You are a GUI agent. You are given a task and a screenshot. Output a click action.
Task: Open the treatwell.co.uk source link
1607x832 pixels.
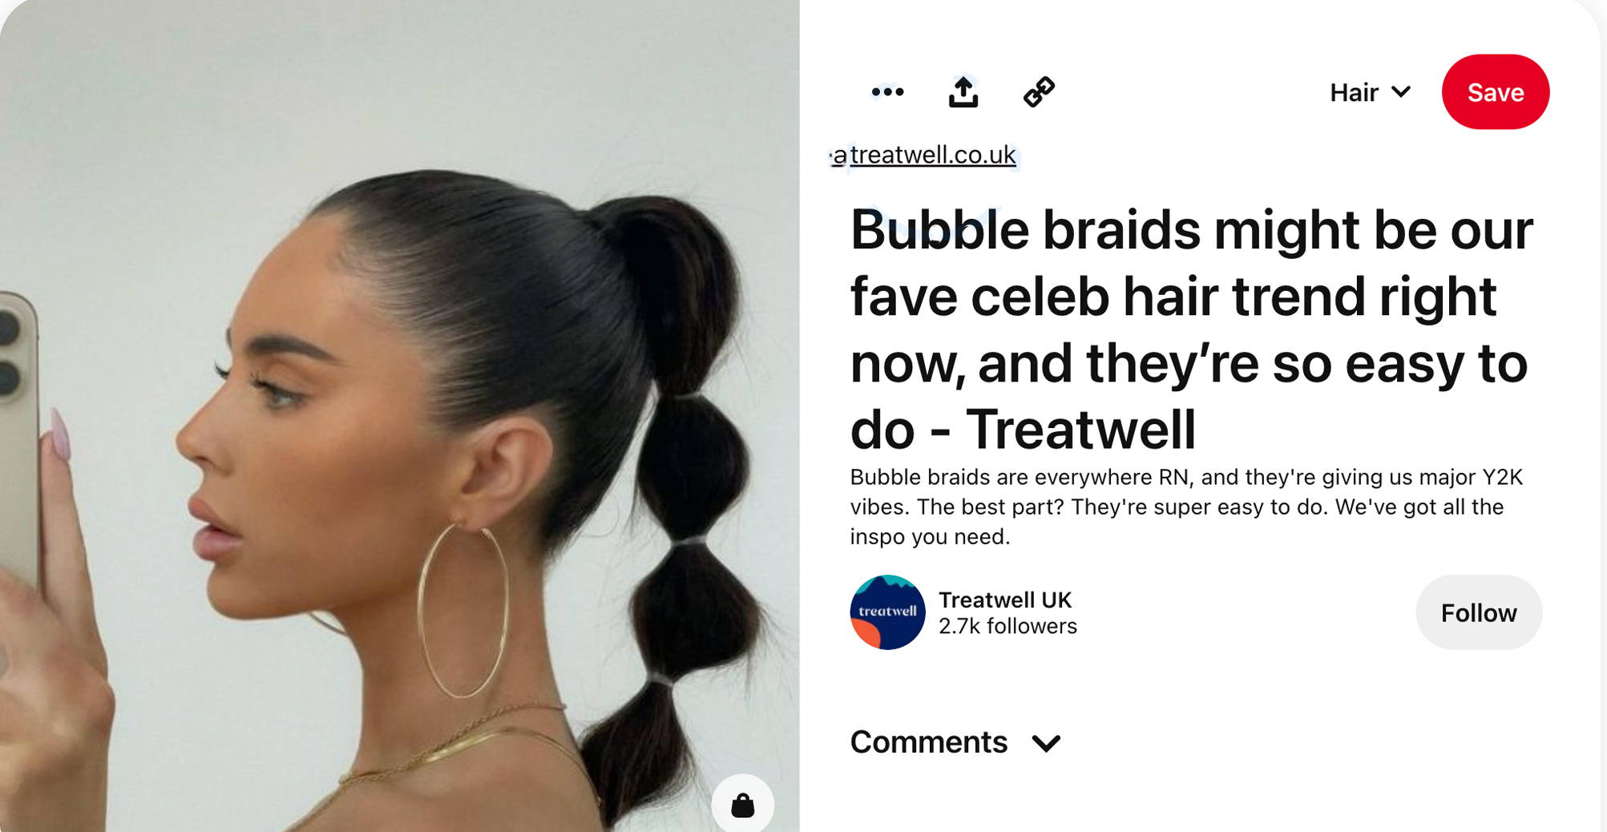pos(924,155)
